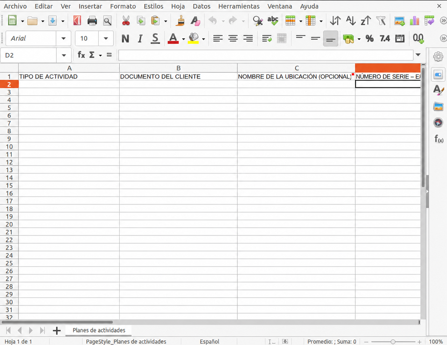
Task: Click the add new sheet plus button
Action: pos(57,331)
